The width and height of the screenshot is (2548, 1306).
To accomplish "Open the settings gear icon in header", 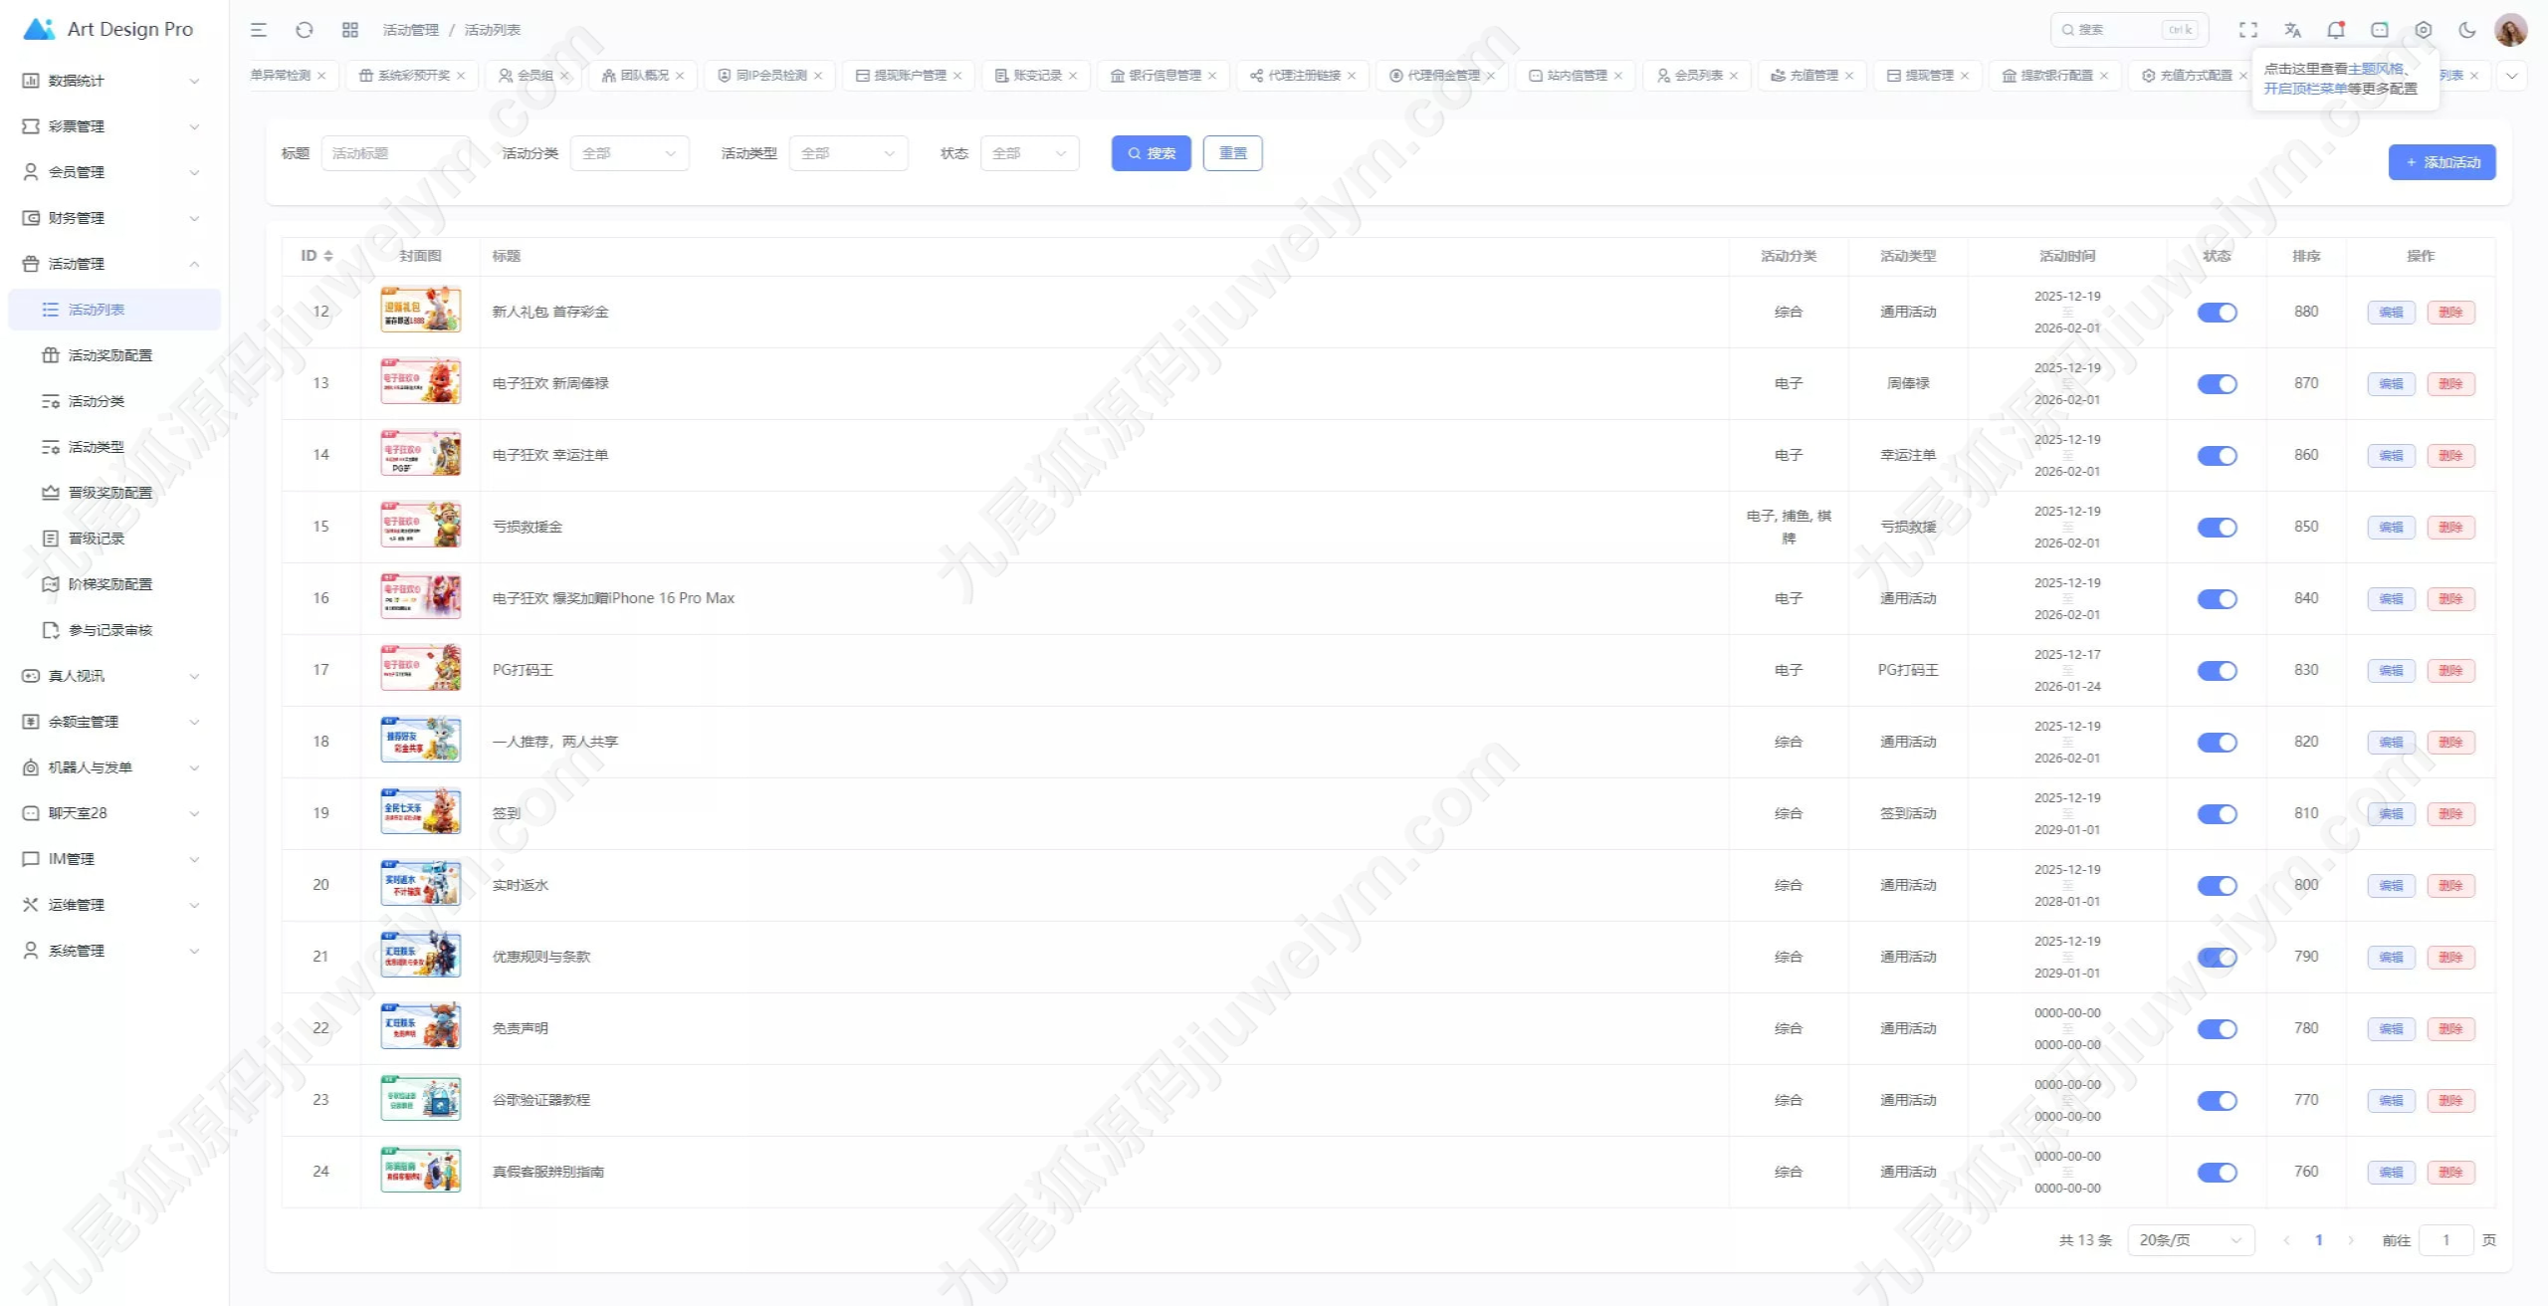I will click(2424, 30).
